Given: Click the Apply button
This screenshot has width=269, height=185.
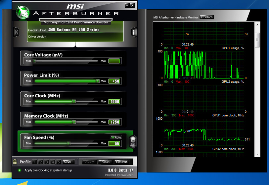Looking at the screenshot, I should tap(90, 162).
